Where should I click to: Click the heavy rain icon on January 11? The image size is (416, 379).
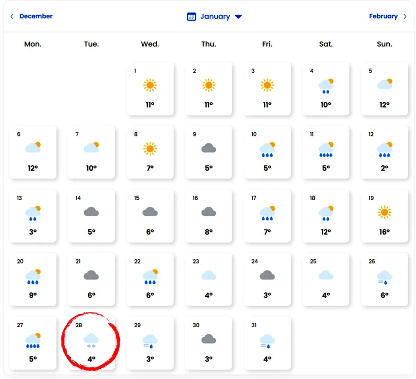point(326,149)
